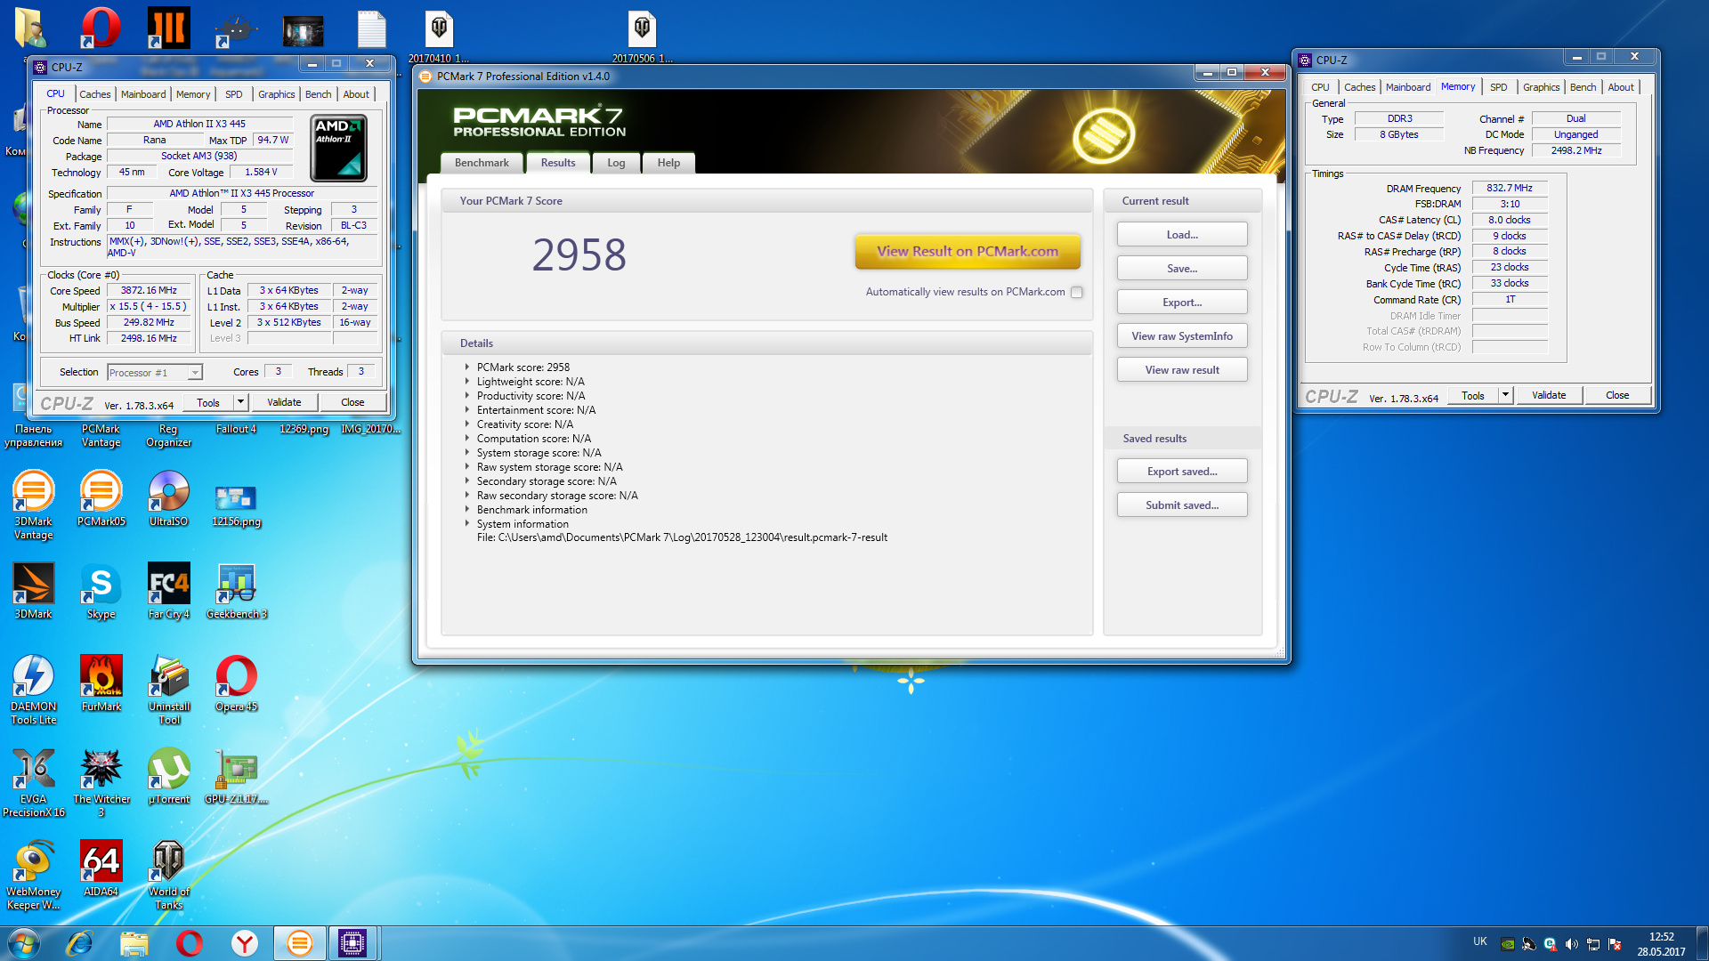Open the GPU-Z desktop icon

[237, 776]
